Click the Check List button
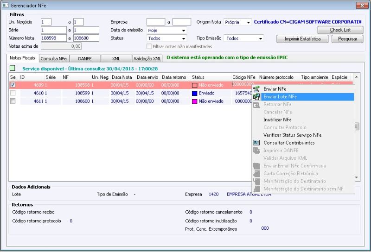The image size is (371, 252). [340, 30]
